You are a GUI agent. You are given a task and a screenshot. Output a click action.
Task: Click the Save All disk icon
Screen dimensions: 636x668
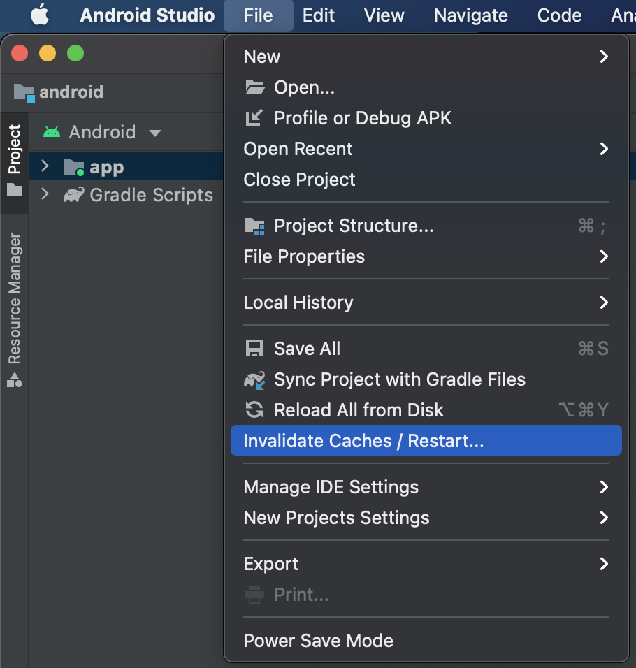253,348
